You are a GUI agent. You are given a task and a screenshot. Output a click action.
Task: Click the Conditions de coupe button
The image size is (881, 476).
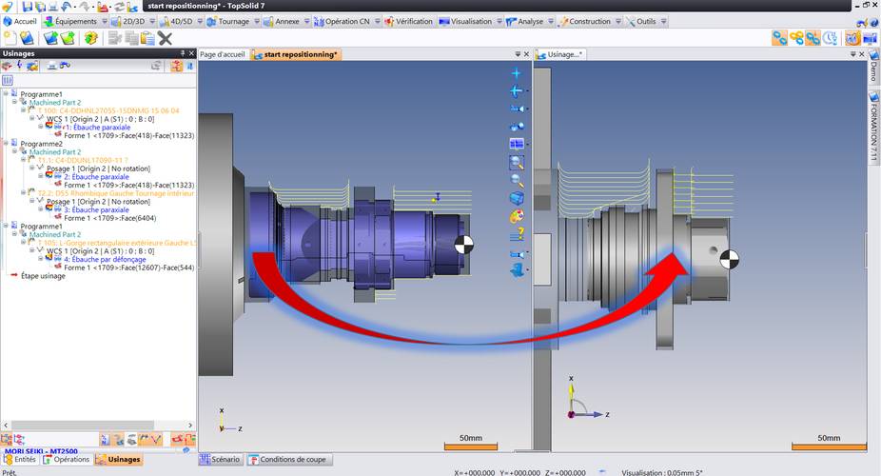287,460
